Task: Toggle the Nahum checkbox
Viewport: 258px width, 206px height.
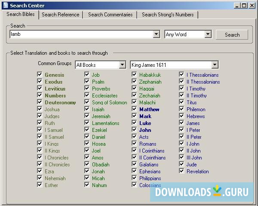Action: coord(87,185)
